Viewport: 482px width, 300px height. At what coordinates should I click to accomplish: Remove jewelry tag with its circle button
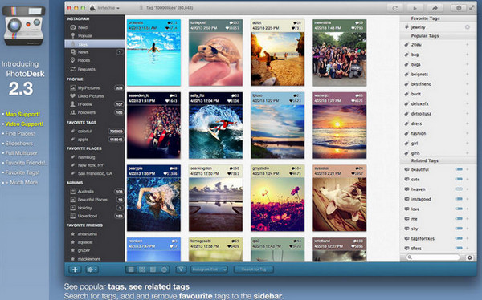tap(468, 27)
